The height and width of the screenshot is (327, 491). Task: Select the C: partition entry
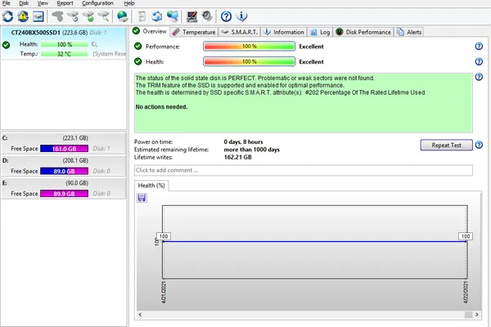click(x=64, y=144)
